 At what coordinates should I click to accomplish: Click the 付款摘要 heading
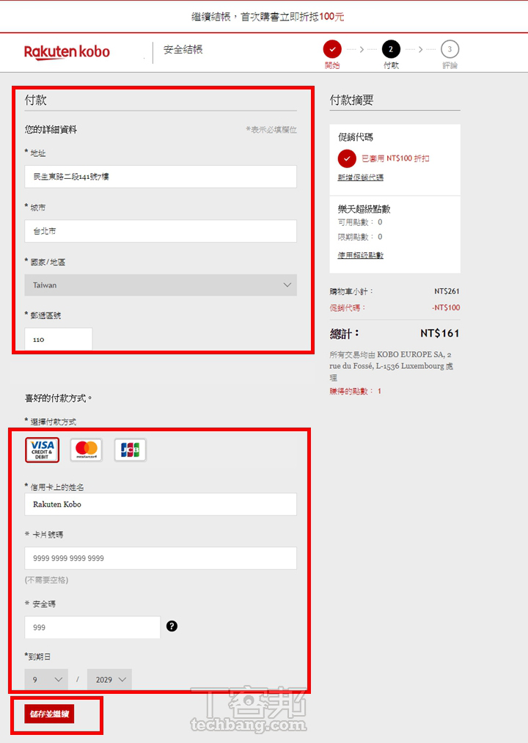click(x=352, y=100)
